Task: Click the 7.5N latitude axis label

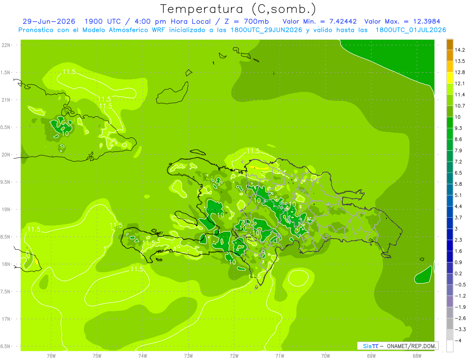Action: pyautogui.click(x=6, y=292)
